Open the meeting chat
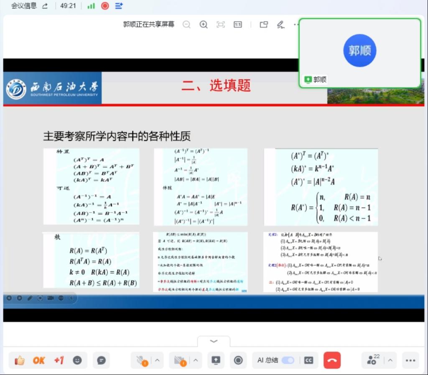Viewport: 428px width, 375px height. click(x=101, y=360)
